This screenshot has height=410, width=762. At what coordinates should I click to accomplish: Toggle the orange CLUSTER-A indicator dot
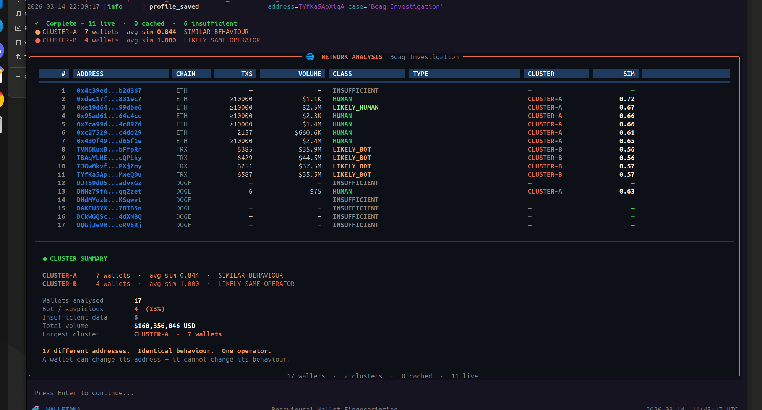37,32
